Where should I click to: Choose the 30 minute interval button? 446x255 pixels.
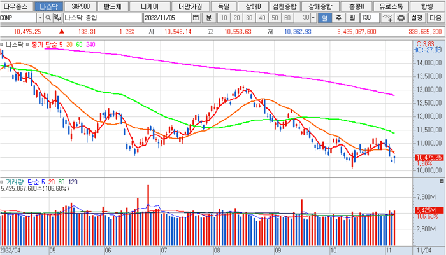point(249,18)
